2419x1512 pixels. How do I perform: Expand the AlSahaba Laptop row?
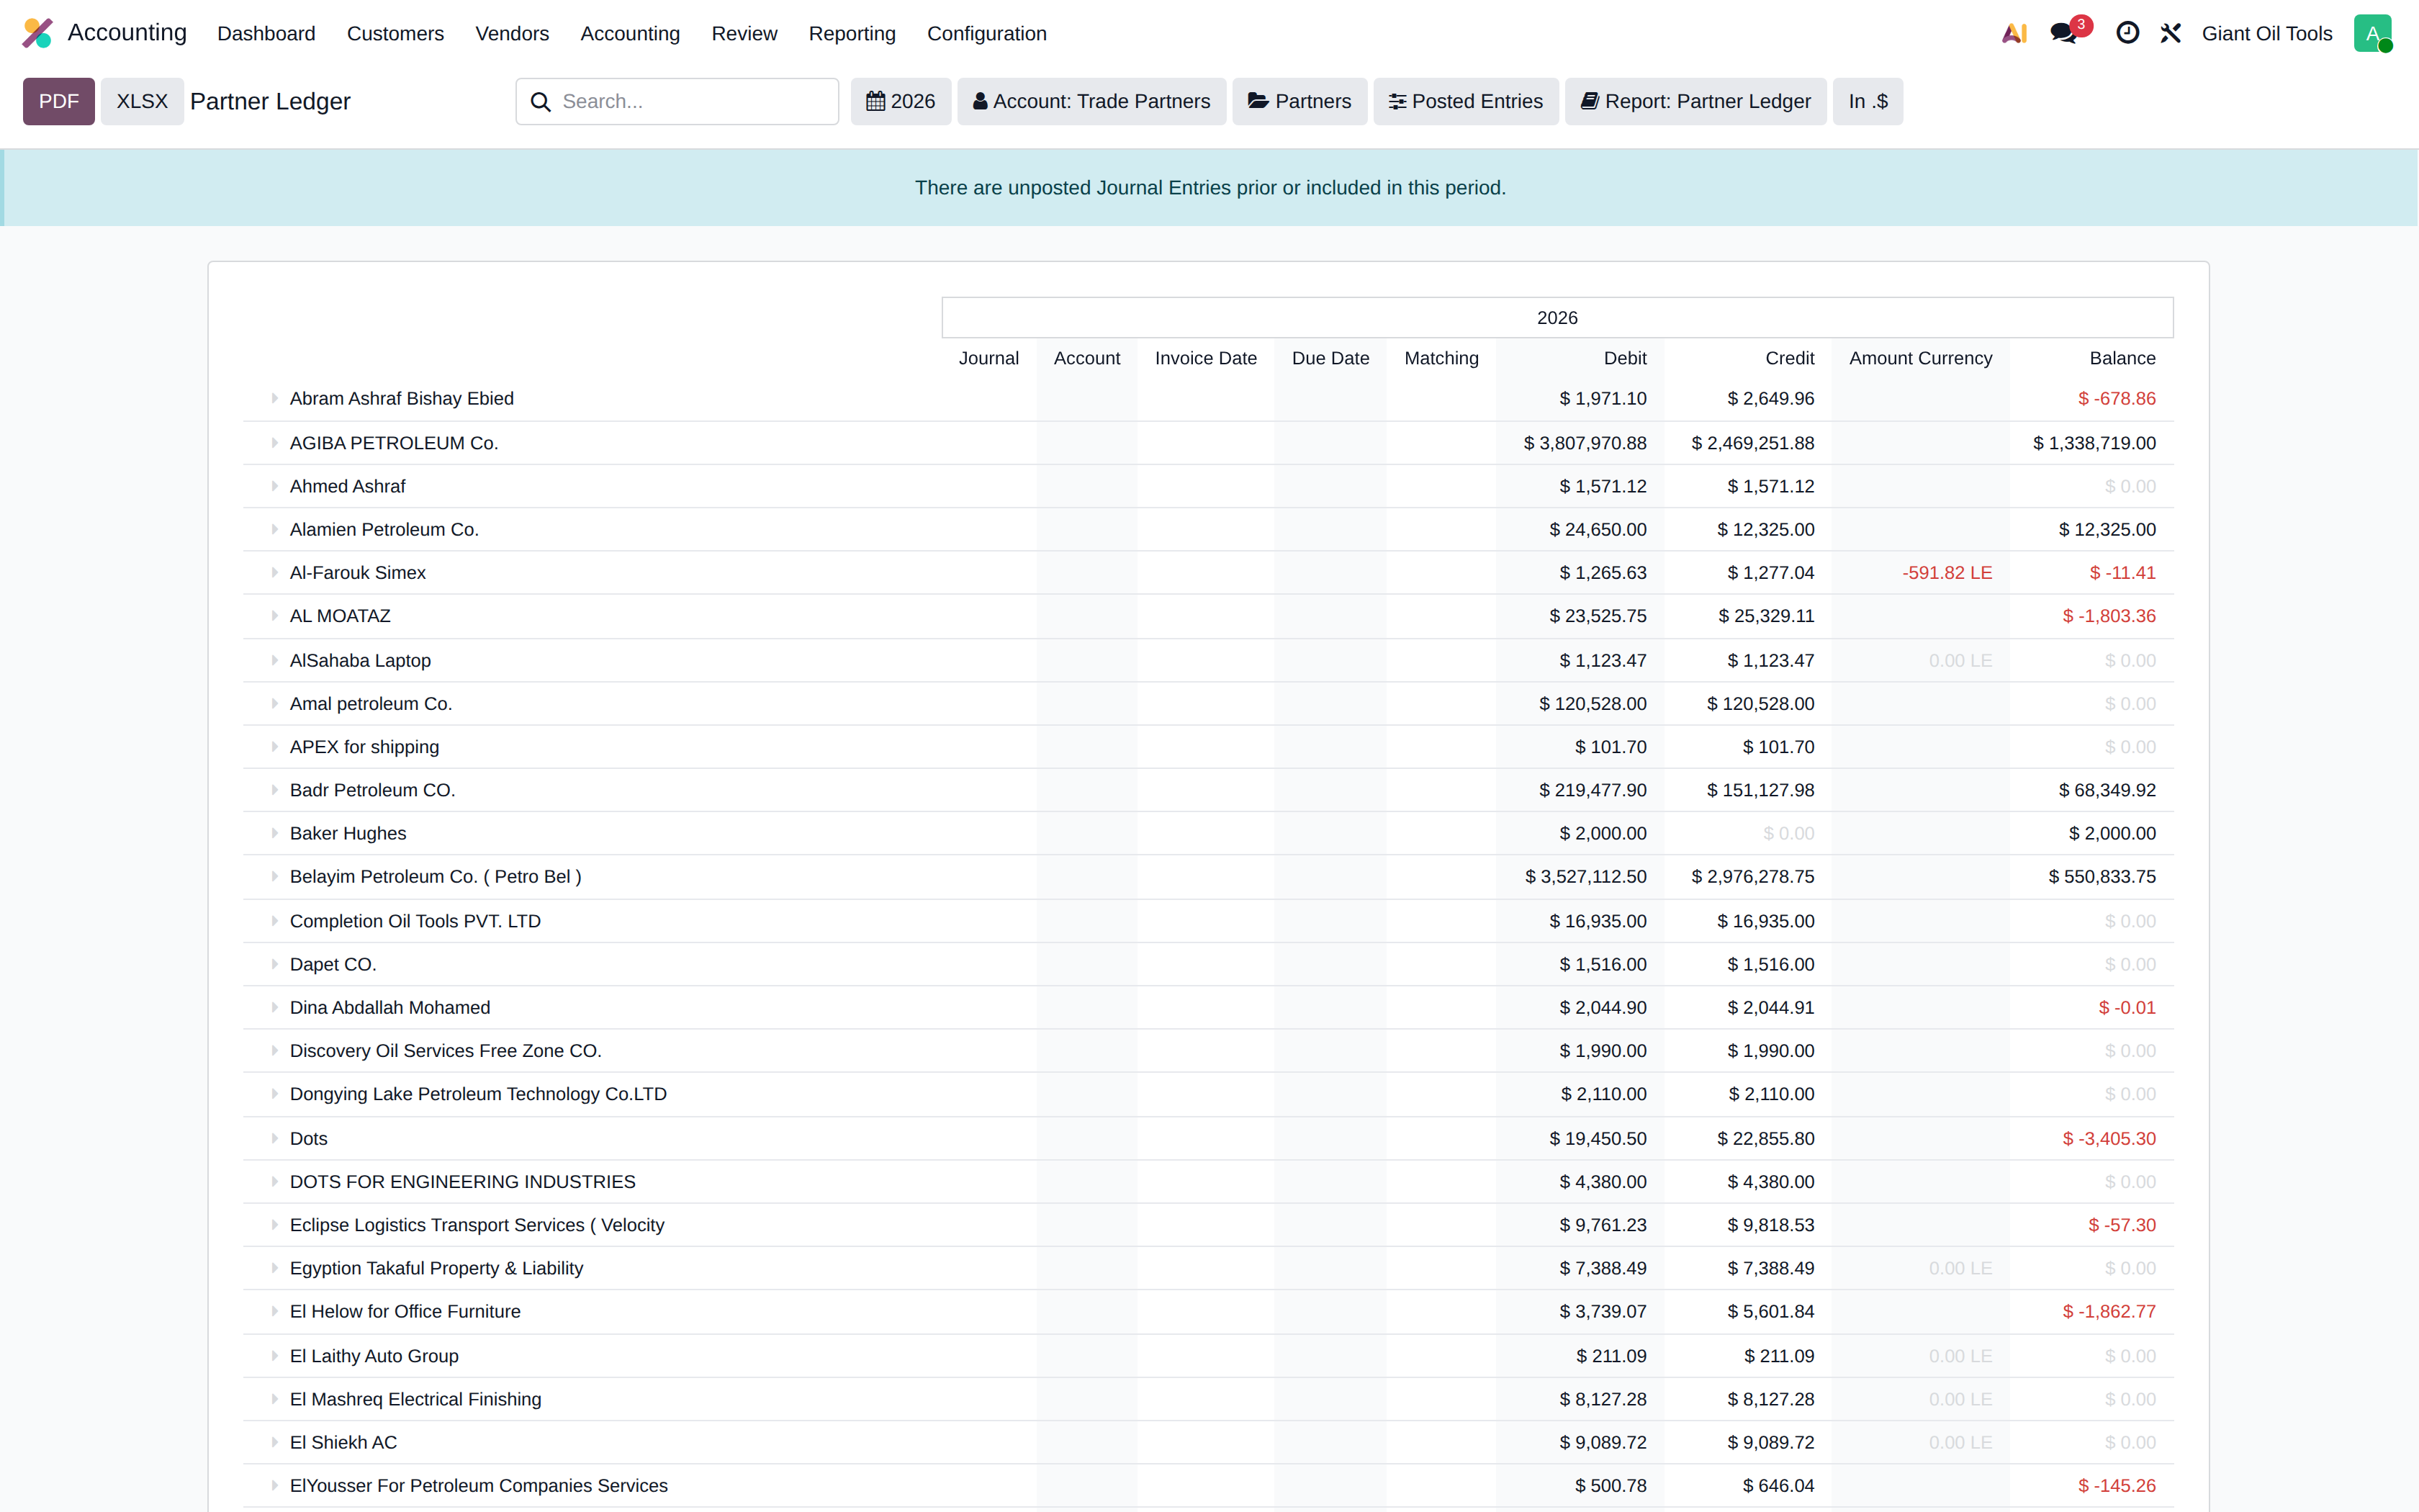(x=274, y=660)
